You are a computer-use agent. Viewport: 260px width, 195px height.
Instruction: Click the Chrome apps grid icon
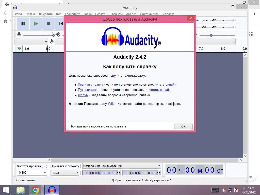pos(251,34)
